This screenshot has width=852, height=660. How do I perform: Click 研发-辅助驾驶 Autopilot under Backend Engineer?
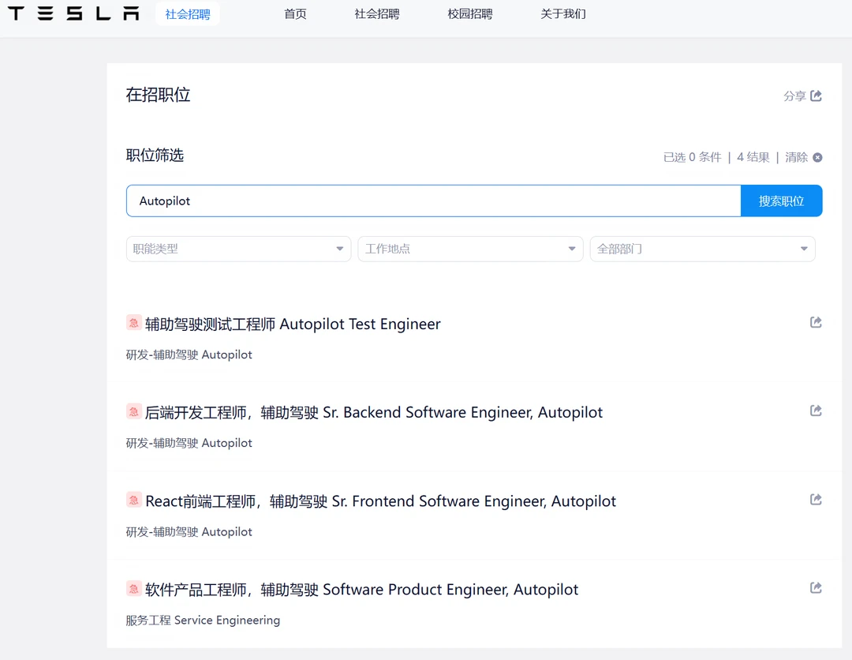(x=189, y=444)
